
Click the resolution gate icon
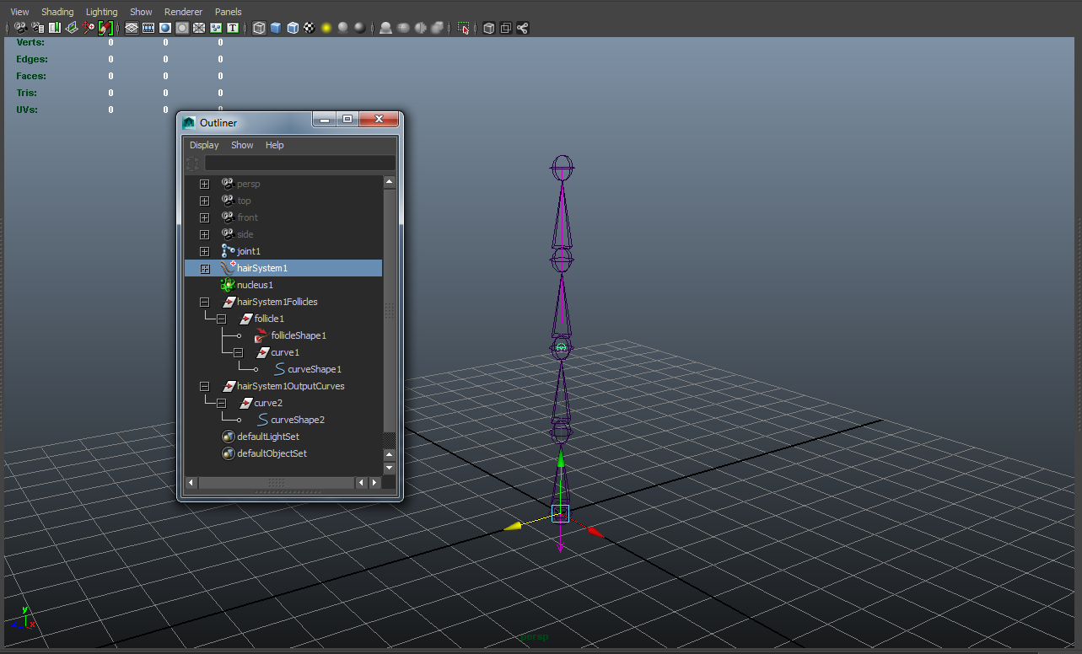tap(164, 28)
